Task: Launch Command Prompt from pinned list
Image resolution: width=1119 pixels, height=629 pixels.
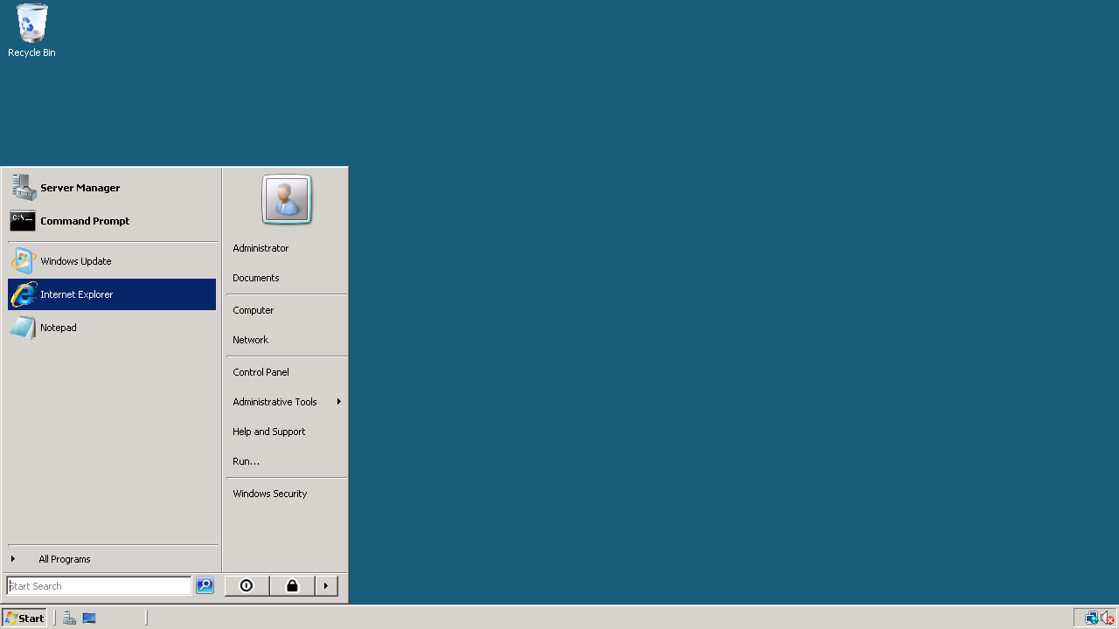Action: [84, 221]
